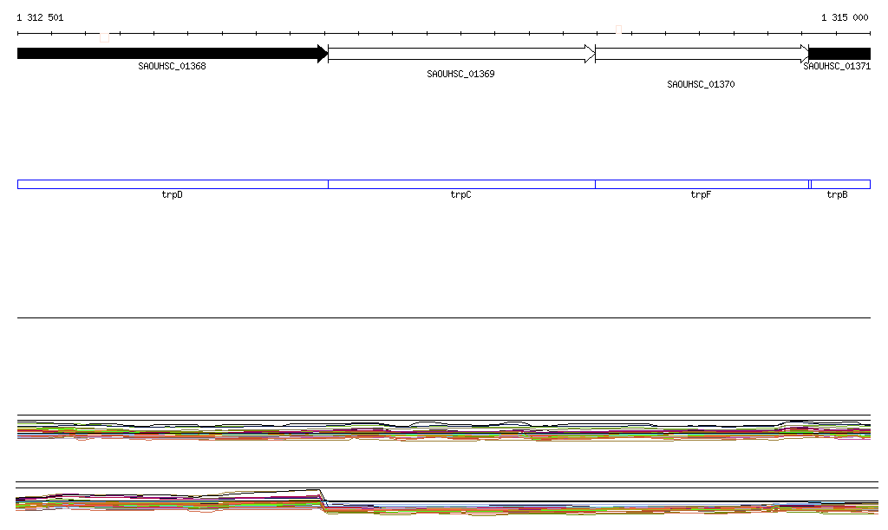The image size is (888, 530).
Task: Click the SAOUHSC_01370 label text
Action: (701, 85)
